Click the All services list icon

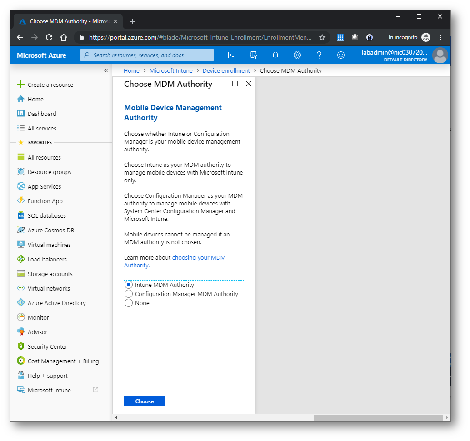point(21,128)
